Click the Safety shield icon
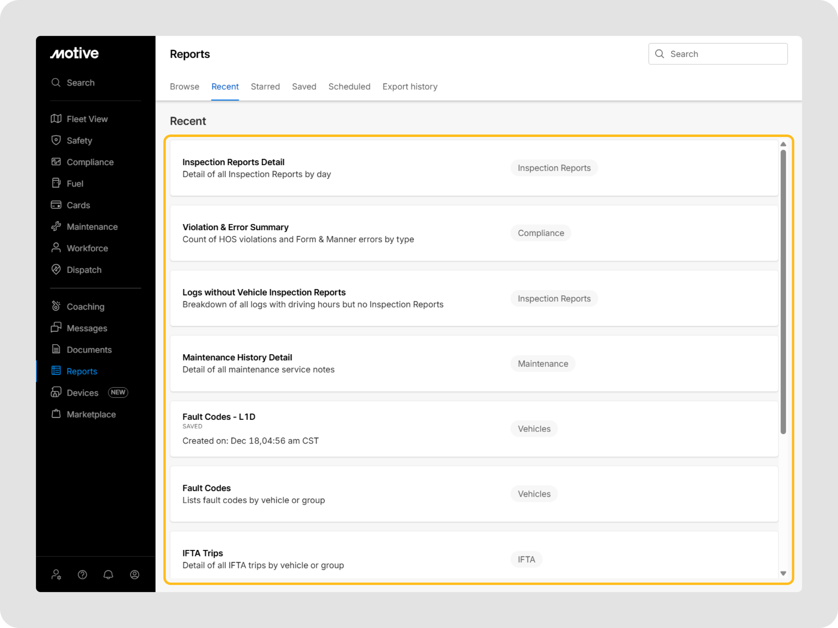Viewport: 838px width, 628px height. [x=56, y=140]
